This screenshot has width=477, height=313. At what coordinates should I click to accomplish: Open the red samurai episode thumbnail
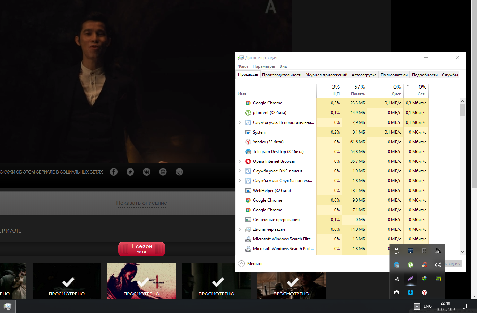[141, 281]
